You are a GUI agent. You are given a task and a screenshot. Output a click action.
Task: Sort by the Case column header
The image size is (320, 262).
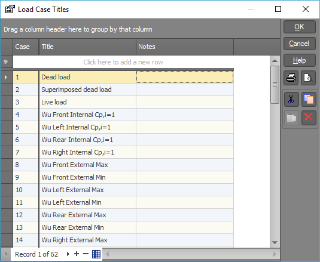[x=26, y=47]
